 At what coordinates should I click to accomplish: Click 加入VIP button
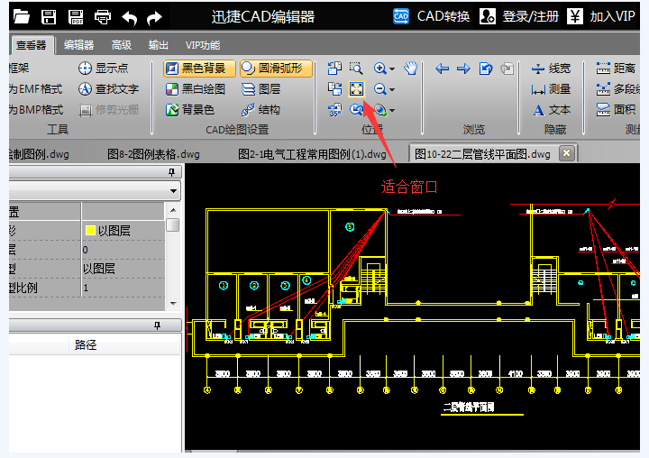pyautogui.click(x=600, y=16)
